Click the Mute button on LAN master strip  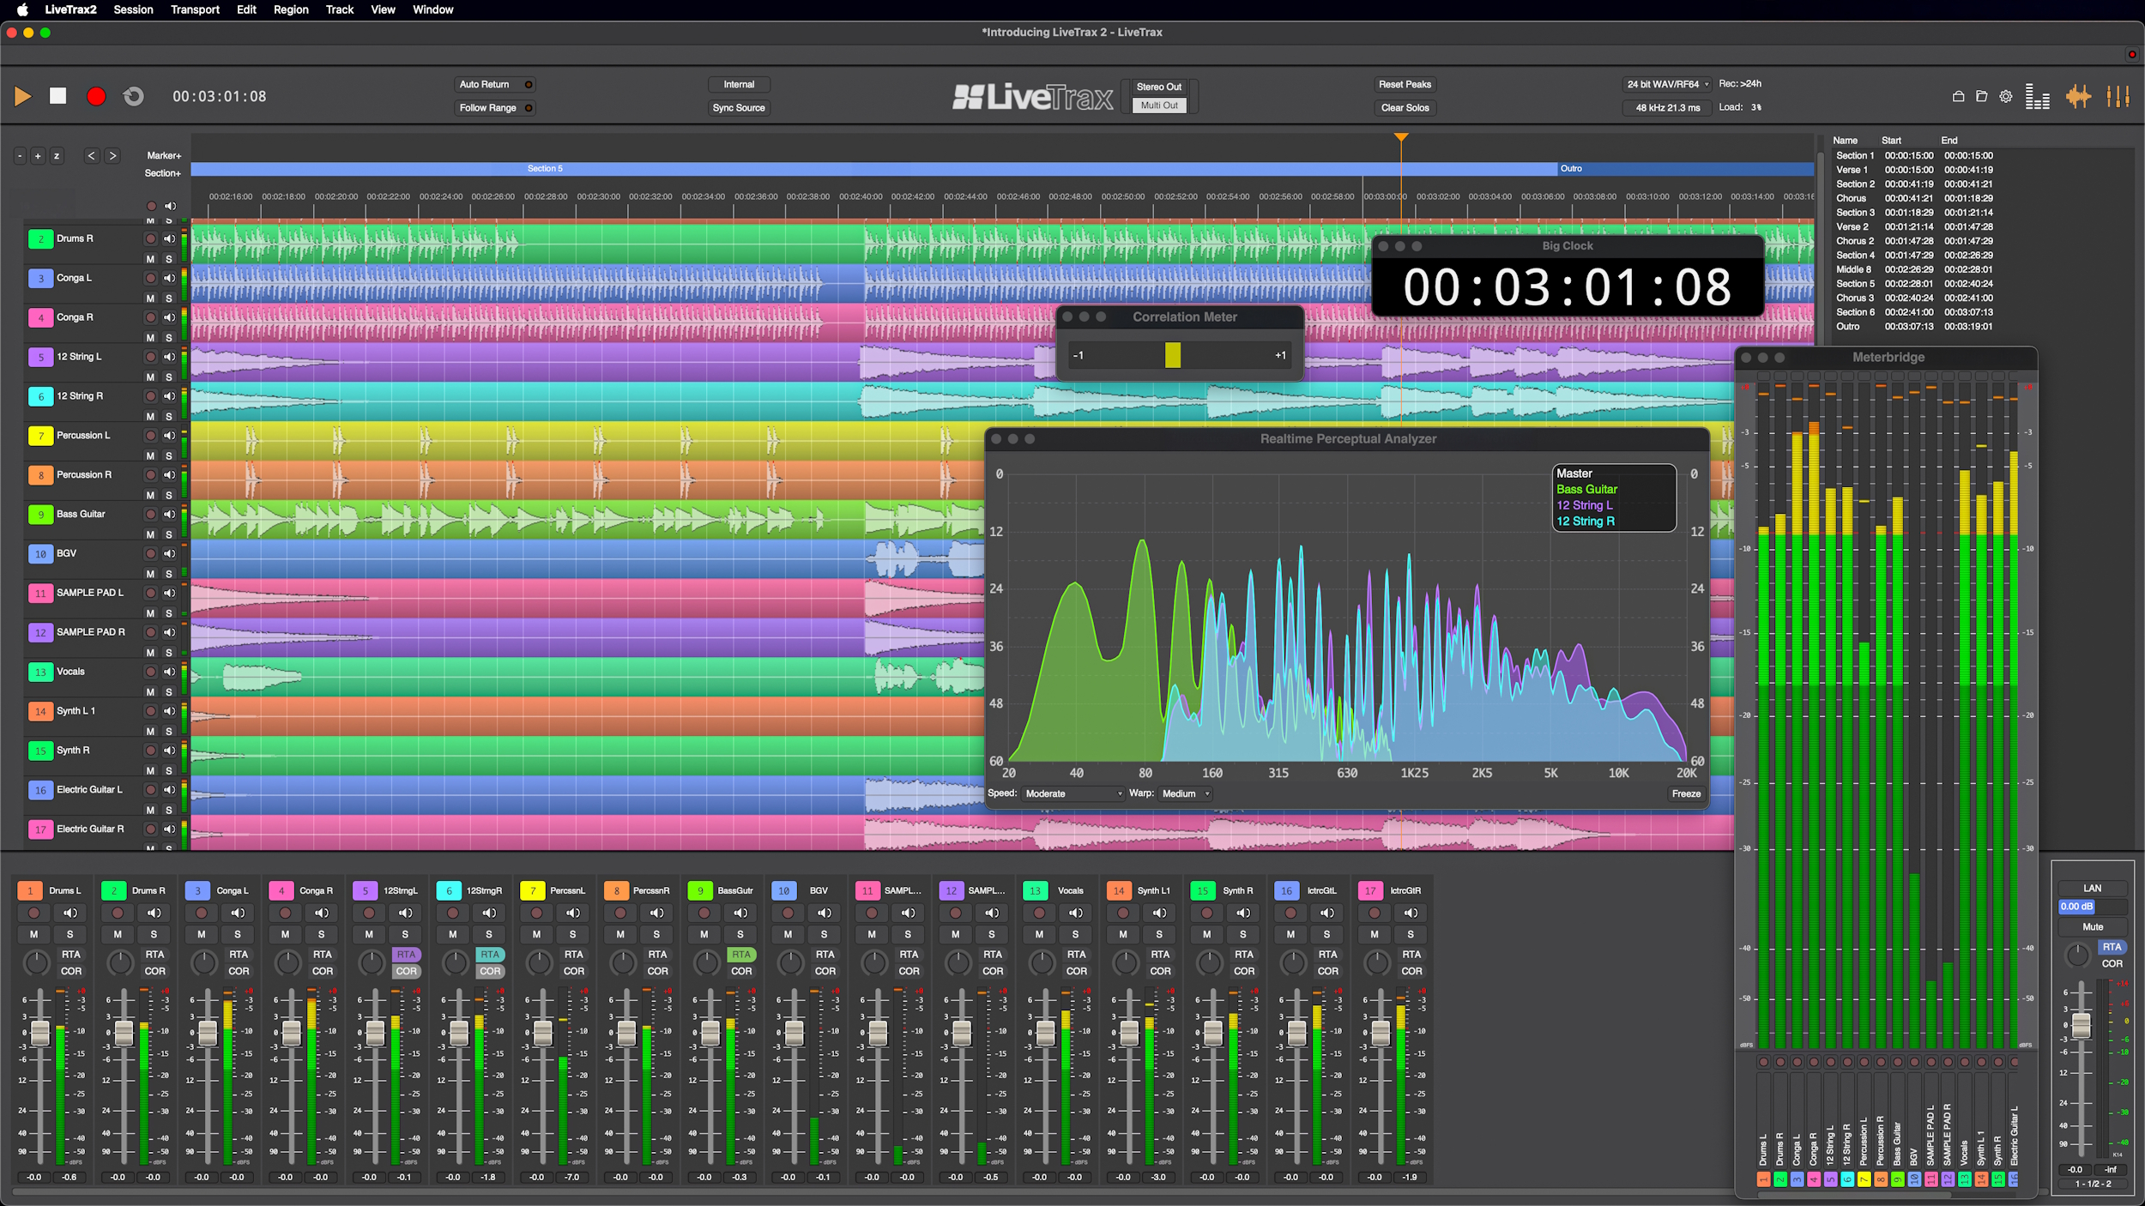click(2093, 927)
